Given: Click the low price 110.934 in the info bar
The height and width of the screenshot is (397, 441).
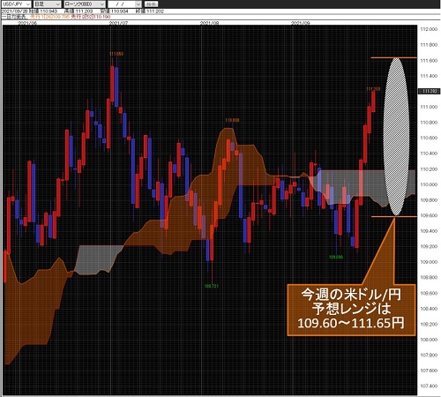Looking at the screenshot, I should coord(120,11).
